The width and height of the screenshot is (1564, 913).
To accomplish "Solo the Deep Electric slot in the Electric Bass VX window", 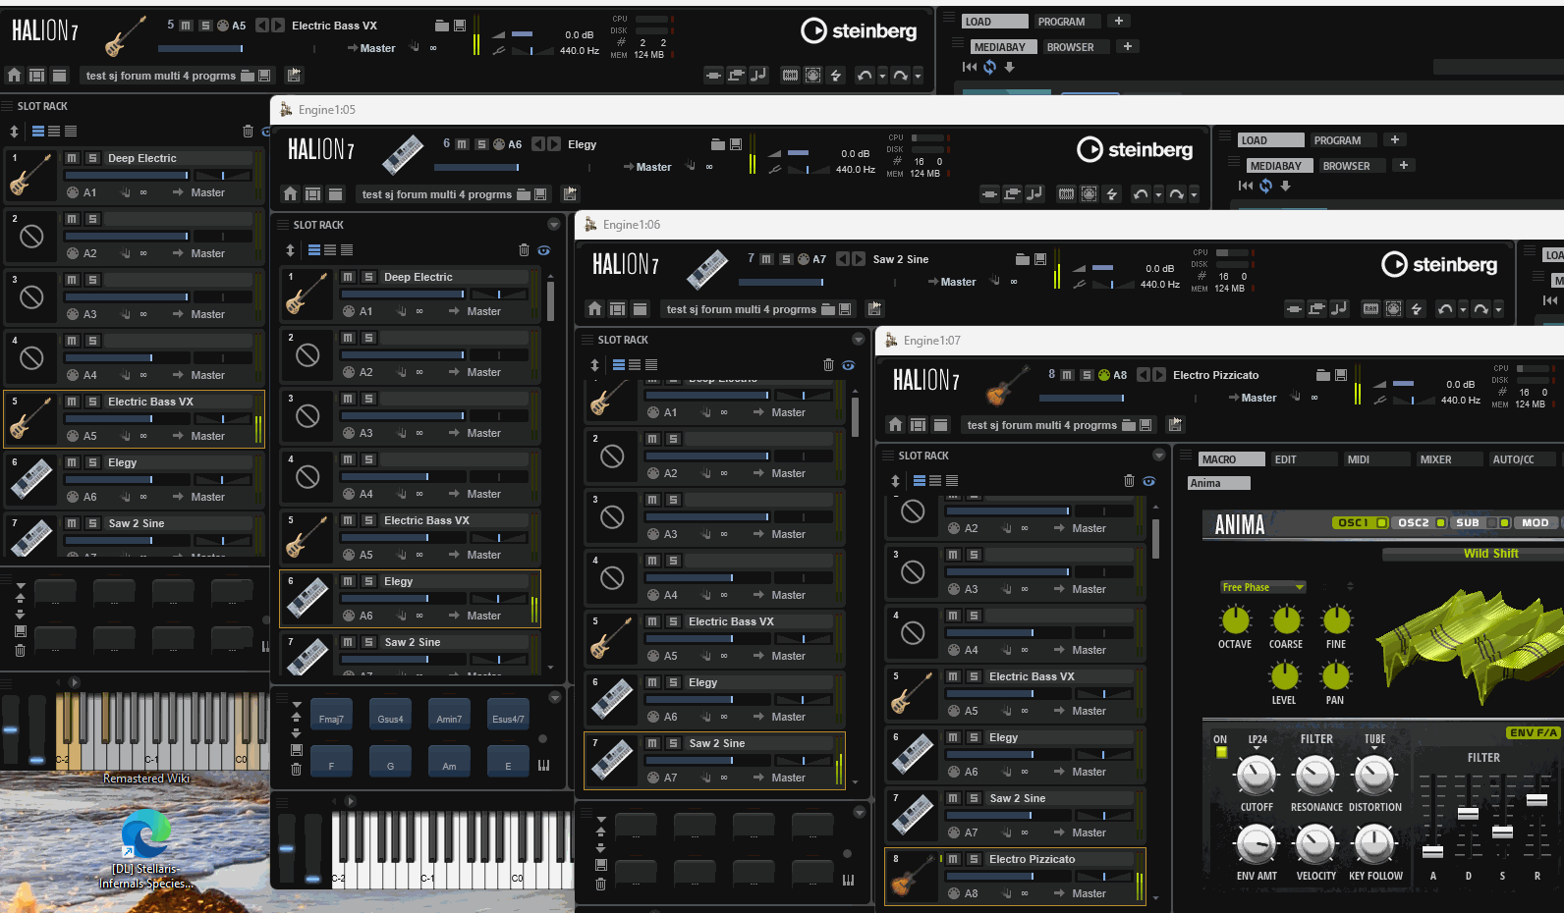I will (92, 158).
